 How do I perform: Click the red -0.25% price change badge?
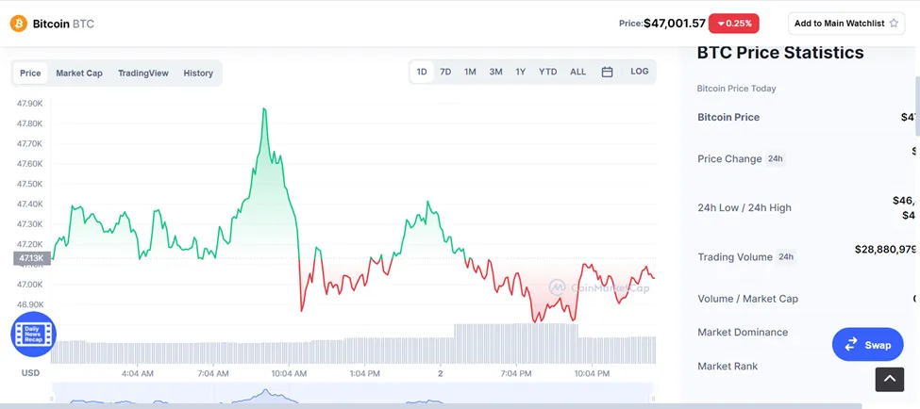tap(734, 24)
